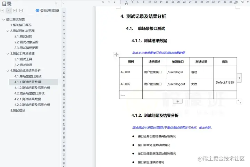
Task: Close the 目录 navigation pane
Action: [x=56, y=3]
